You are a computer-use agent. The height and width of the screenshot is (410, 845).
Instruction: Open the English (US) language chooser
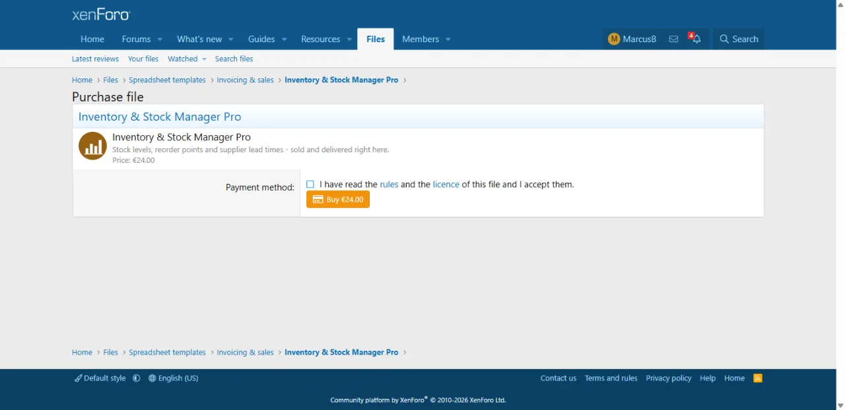pyautogui.click(x=174, y=378)
